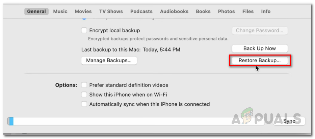315x139 pixels.
Task: Show the Info tab
Action: pos(266,11)
